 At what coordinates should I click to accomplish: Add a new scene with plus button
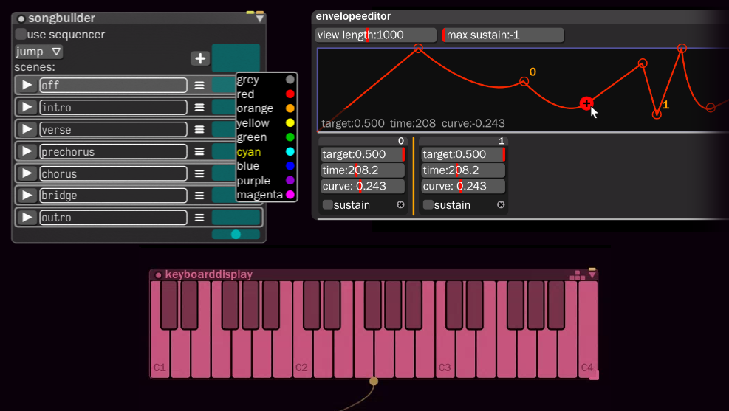click(x=200, y=58)
